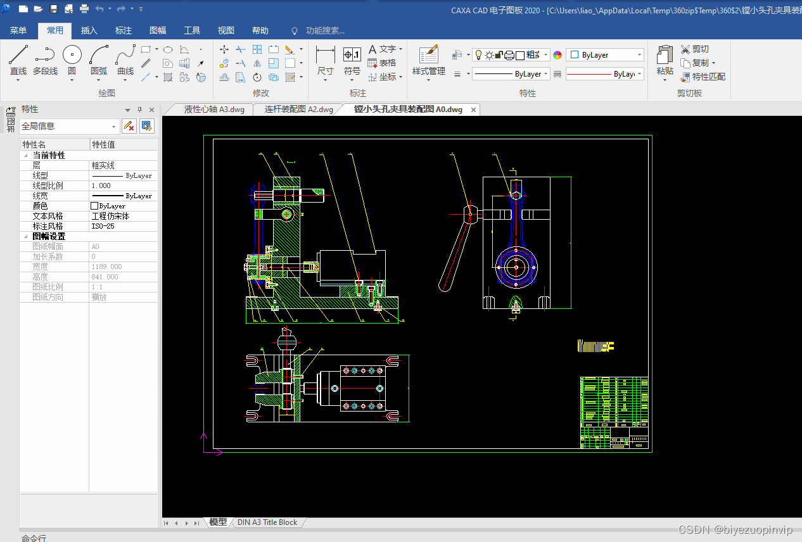Click the print icon in title bar
802x542 pixels.
click(x=84, y=9)
